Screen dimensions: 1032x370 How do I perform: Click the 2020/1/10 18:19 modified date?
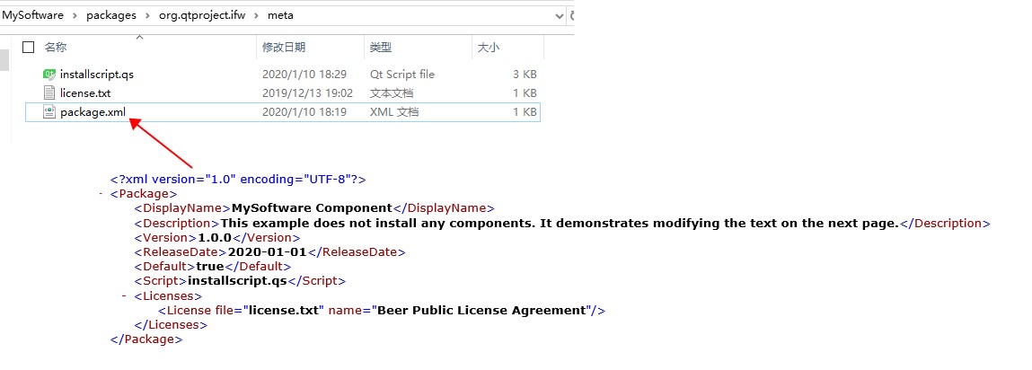point(304,112)
